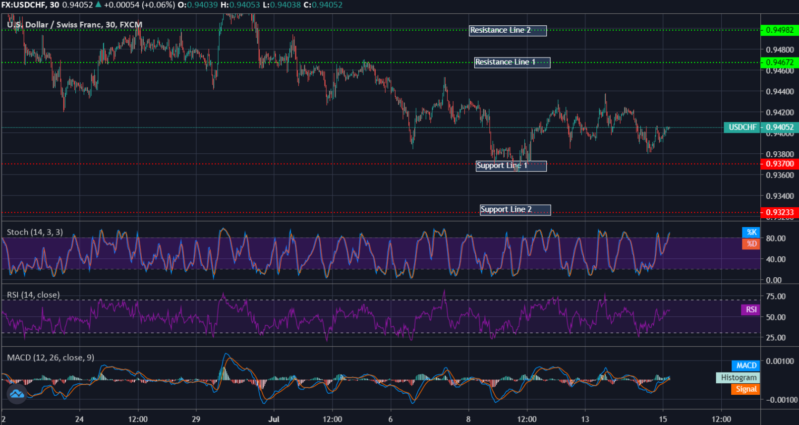Select the Resistance Line 2 label
The width and height of the screenshot is (799, 425).
coord(508,30)
